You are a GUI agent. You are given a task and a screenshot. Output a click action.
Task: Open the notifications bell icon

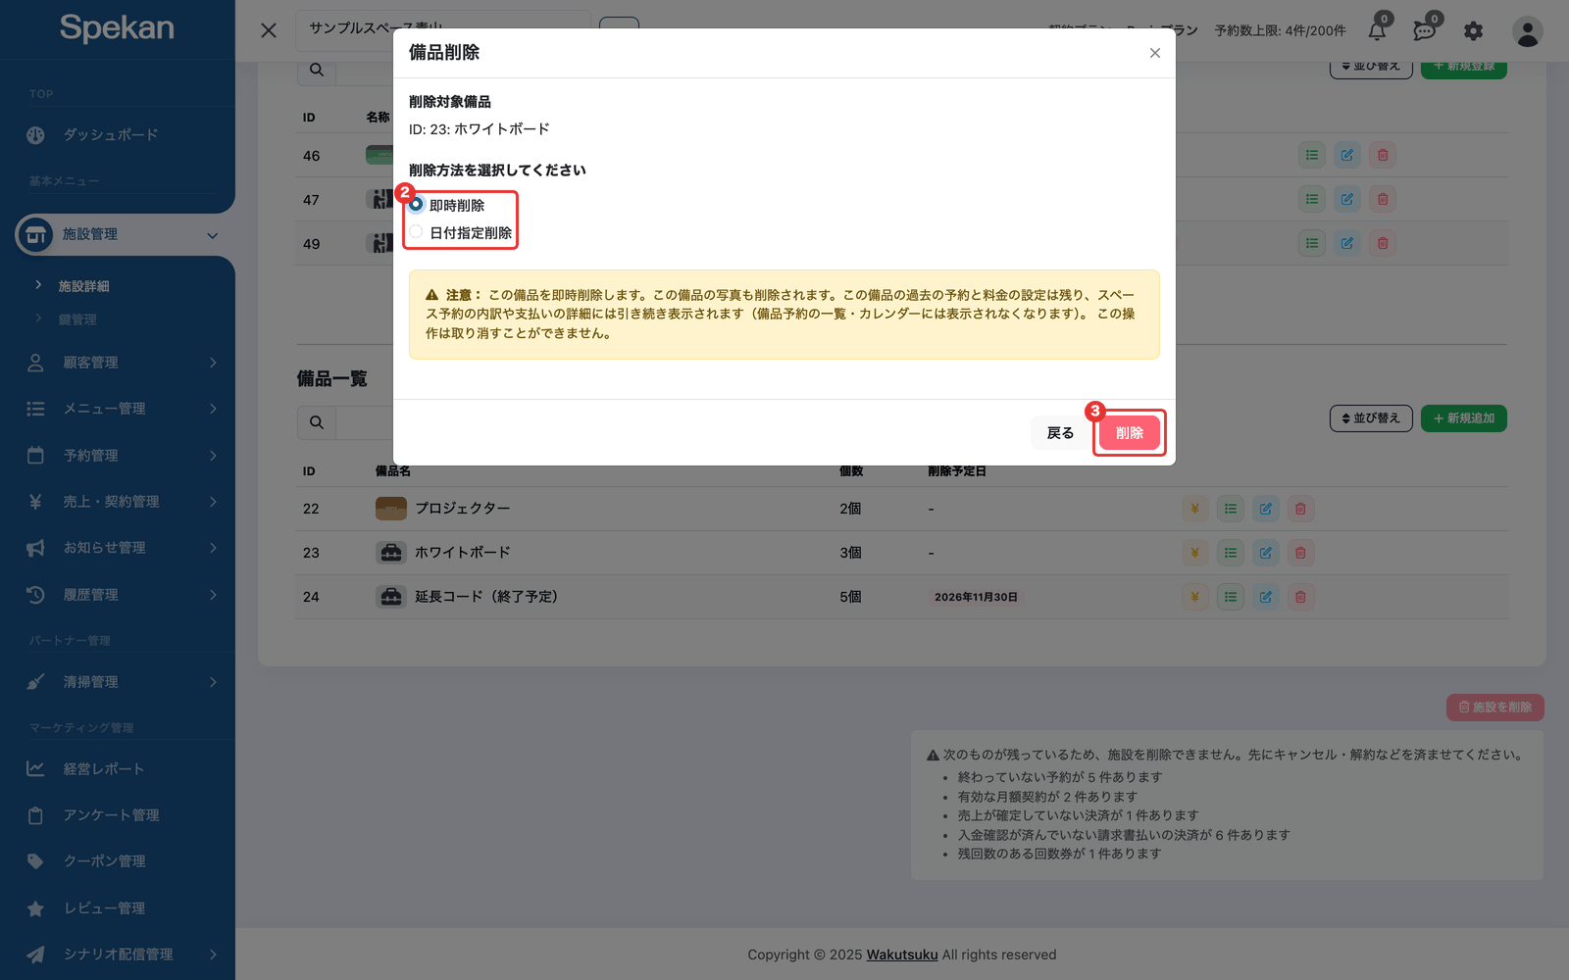coord(1378,30)
